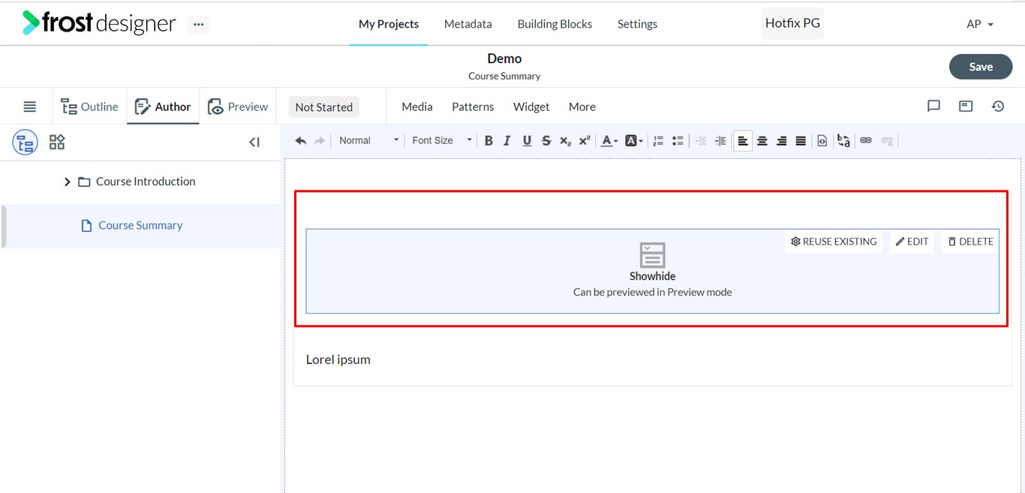Image resolution: width=1025 pixels, height=493 pixels.
Task: Click the frost designer logo
Action: [98, 23]
